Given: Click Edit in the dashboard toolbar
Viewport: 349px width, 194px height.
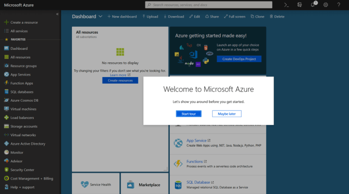Looking at the screenshot, I should pos(195,17).
